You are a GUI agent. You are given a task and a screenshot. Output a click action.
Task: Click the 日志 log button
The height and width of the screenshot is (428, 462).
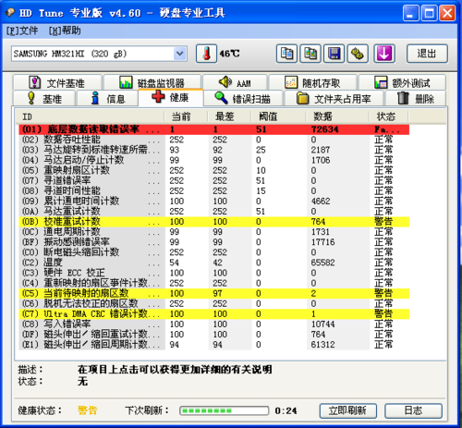coord(413,410)
